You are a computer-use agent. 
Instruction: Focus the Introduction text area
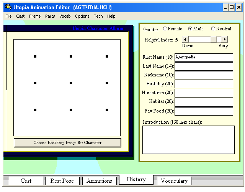point(188,139)
